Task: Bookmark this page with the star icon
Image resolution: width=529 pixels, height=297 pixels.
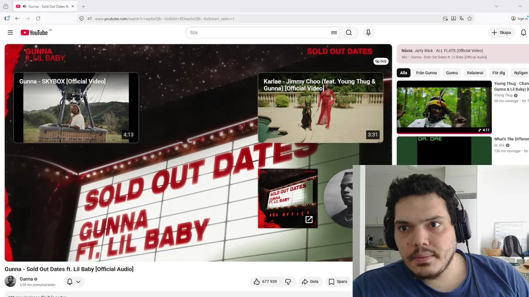Action: tap(469, 19)
